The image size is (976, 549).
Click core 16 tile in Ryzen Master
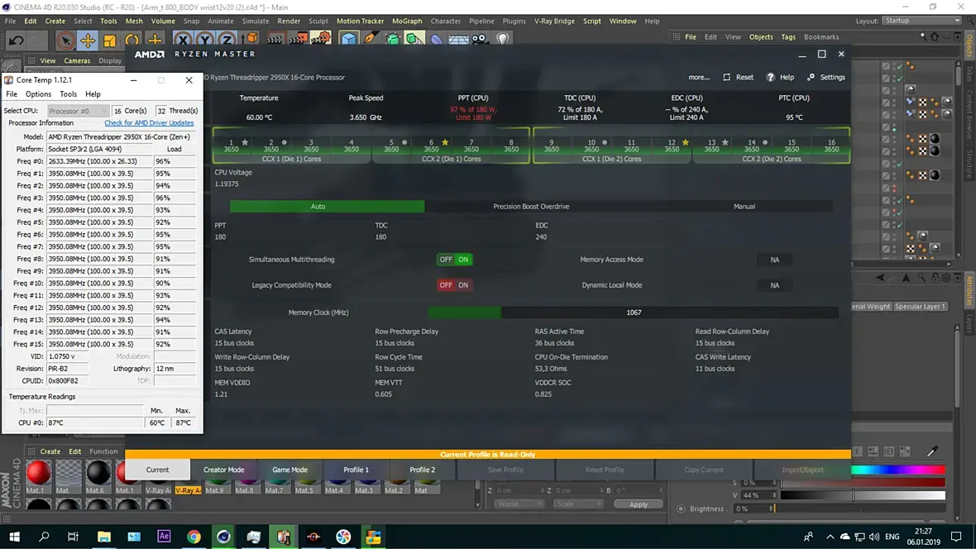[831, 146]
